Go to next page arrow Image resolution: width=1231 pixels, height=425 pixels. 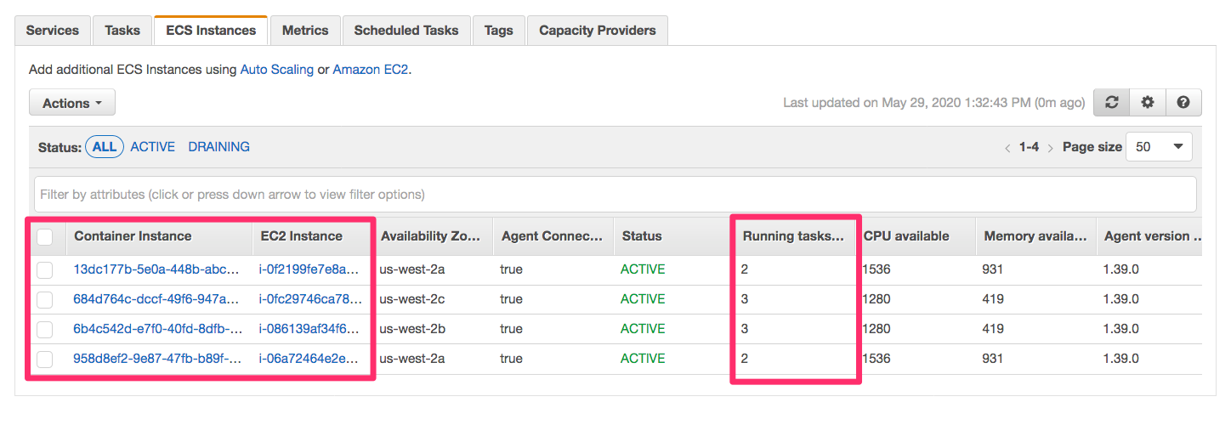(x=1050, y=148)
